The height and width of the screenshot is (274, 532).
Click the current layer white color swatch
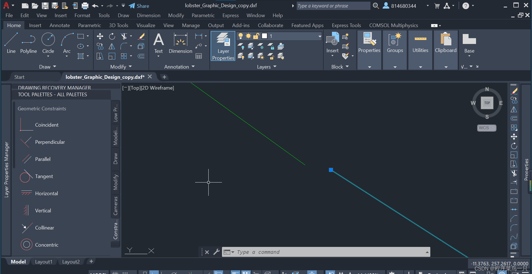264,36
